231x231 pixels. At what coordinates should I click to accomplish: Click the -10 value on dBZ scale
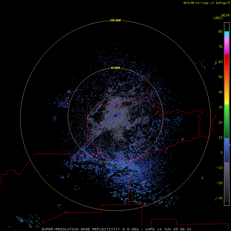pos(219,168)
